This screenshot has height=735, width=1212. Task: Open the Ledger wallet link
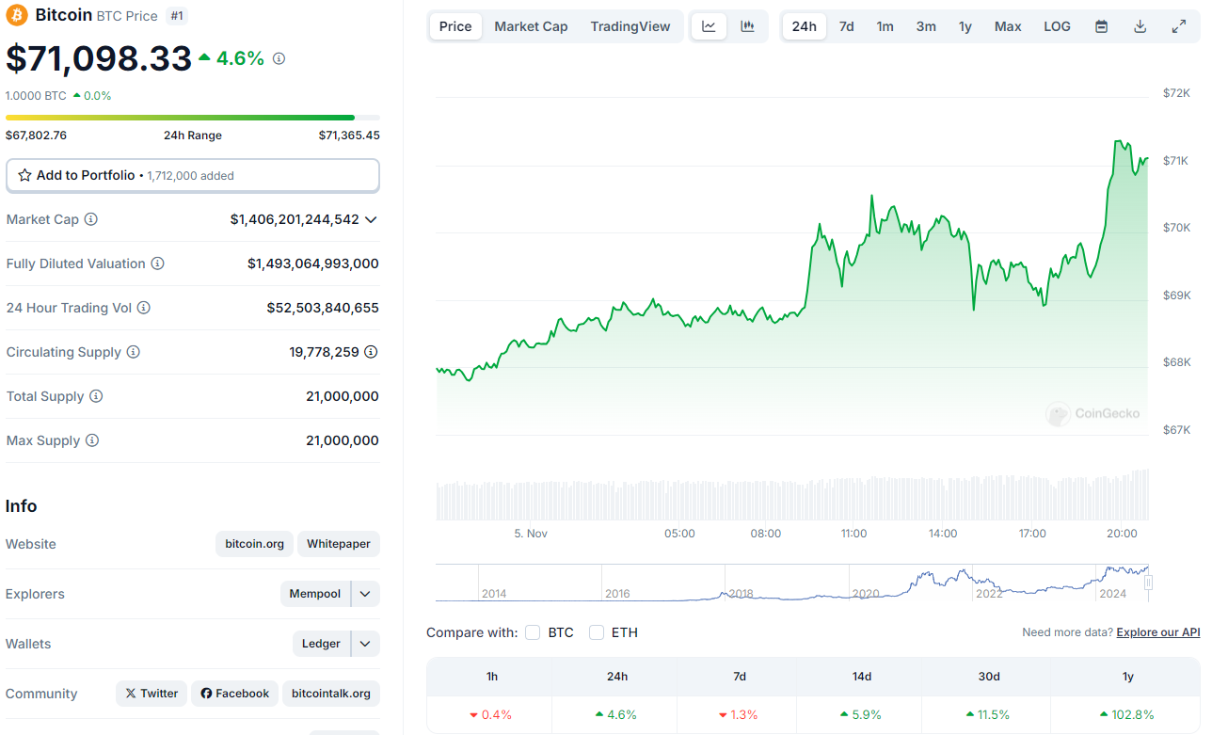tap(321, 644)
